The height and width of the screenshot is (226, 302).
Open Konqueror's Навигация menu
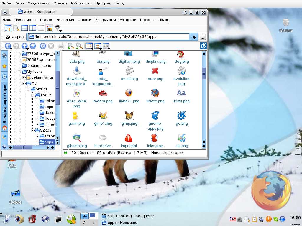tap(65, 20)
